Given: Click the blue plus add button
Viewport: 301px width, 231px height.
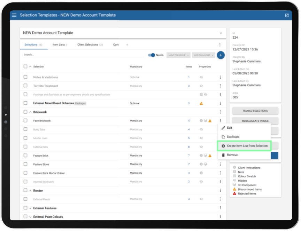Looking at the screenshot, I should (220, 55).
